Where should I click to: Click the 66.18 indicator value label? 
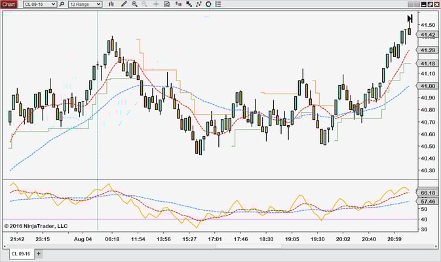[x=428, y=193]
